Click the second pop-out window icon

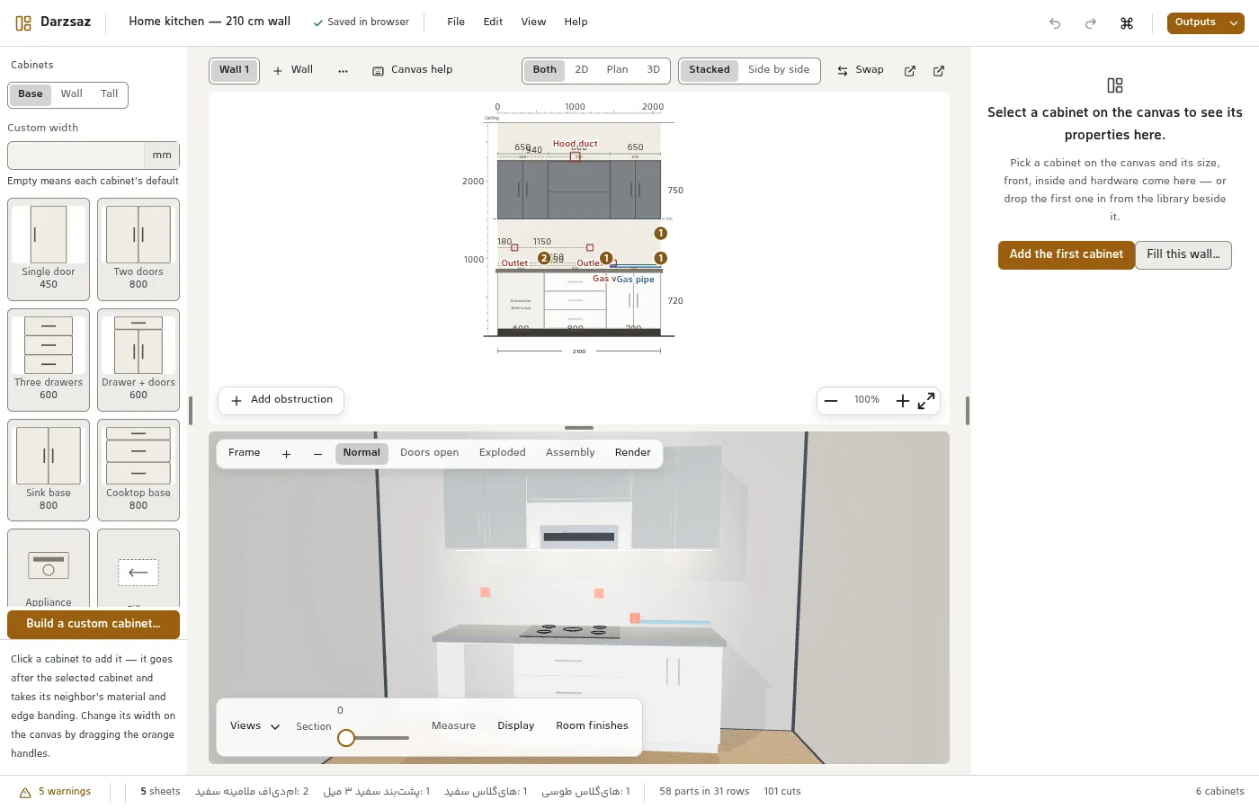click(939, 71)
